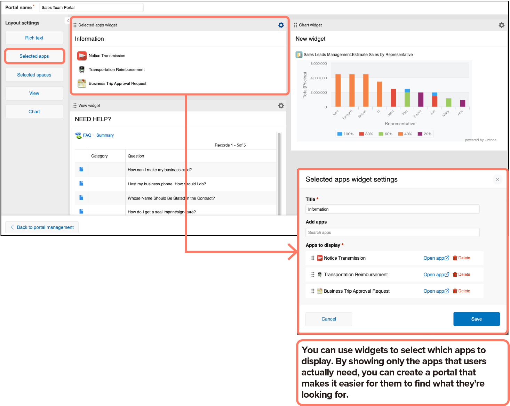Click the View widget vertical scrollbar
Screen dimensions: 510x406
click(x=279, y=174)
